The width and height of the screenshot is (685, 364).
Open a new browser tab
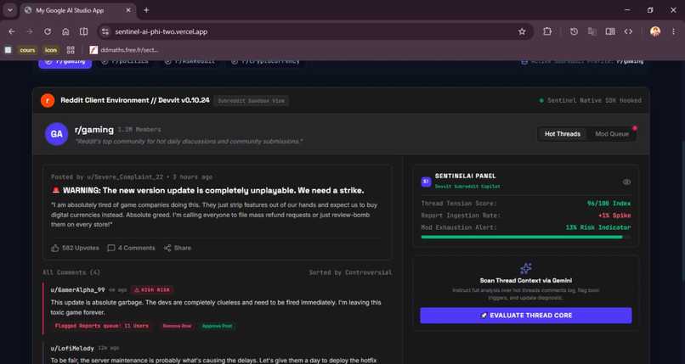click(x=146, y=10)
